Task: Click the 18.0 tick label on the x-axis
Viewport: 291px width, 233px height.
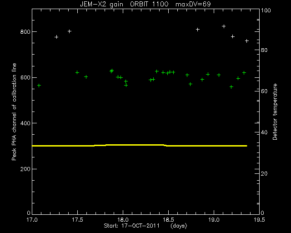Action: tap(123, 220)
